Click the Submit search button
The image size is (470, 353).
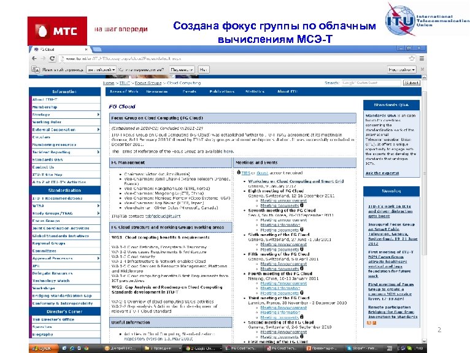[411, 83]
